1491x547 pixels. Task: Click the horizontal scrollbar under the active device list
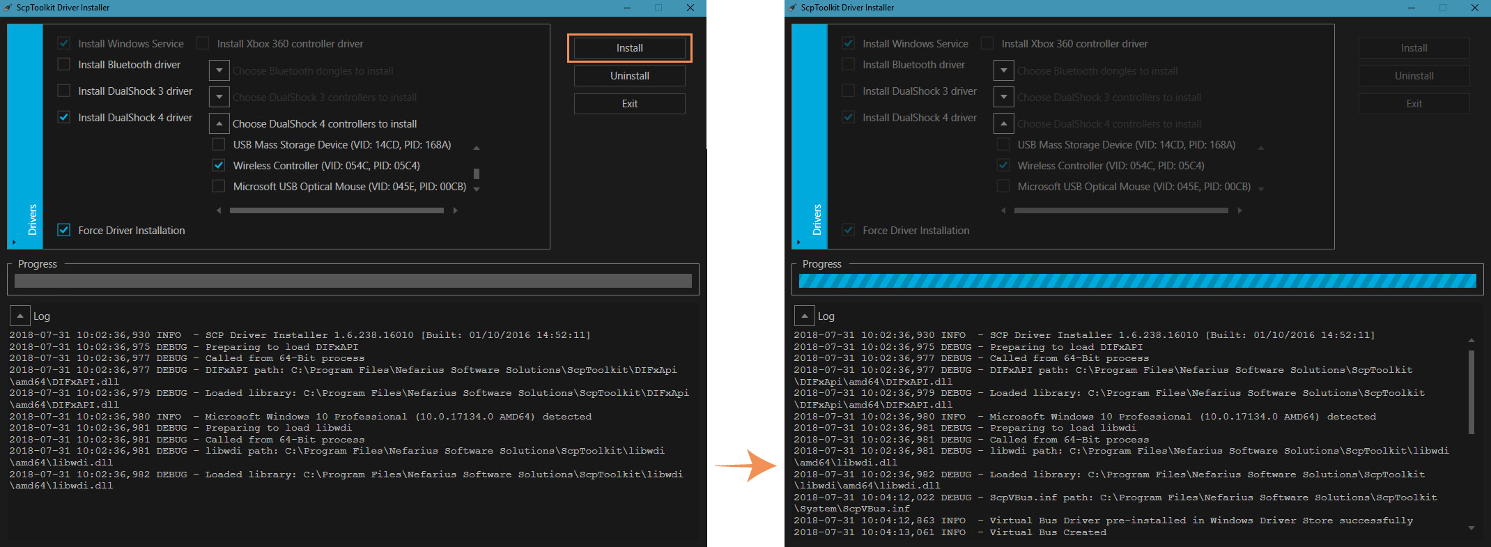pyautogui.click(x=337, y=210)
